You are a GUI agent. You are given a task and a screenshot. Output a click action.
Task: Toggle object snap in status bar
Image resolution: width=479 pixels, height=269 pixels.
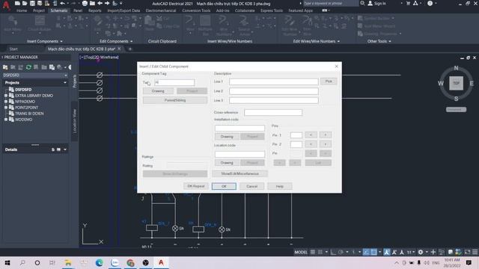[x=373, y=252]
